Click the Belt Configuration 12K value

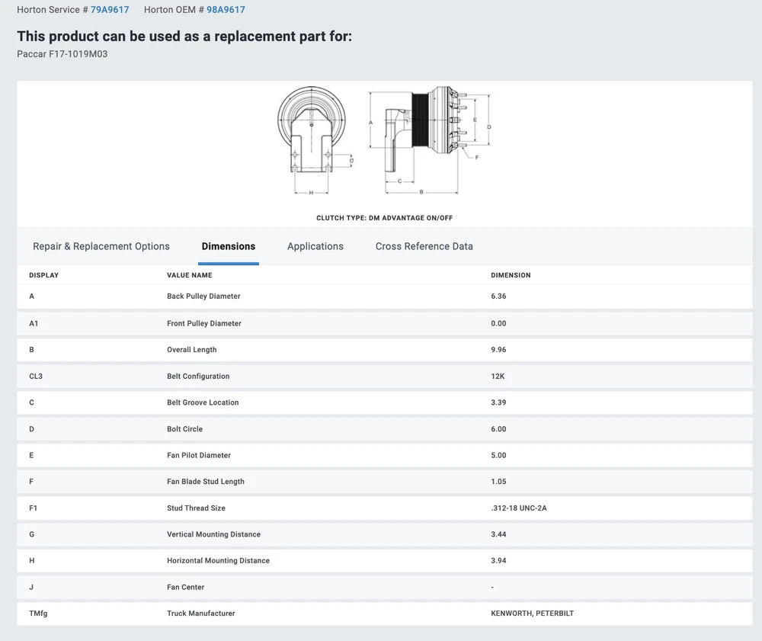coord(499,377)
